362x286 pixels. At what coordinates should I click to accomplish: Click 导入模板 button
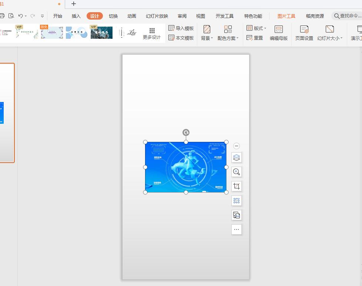181,28
